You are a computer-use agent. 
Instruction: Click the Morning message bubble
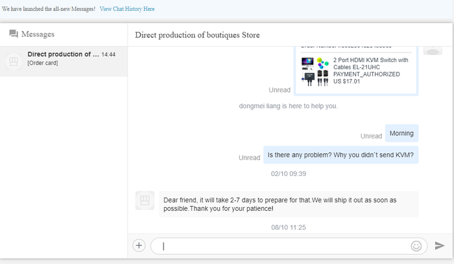pyautogui.click(x=401, y=133)
